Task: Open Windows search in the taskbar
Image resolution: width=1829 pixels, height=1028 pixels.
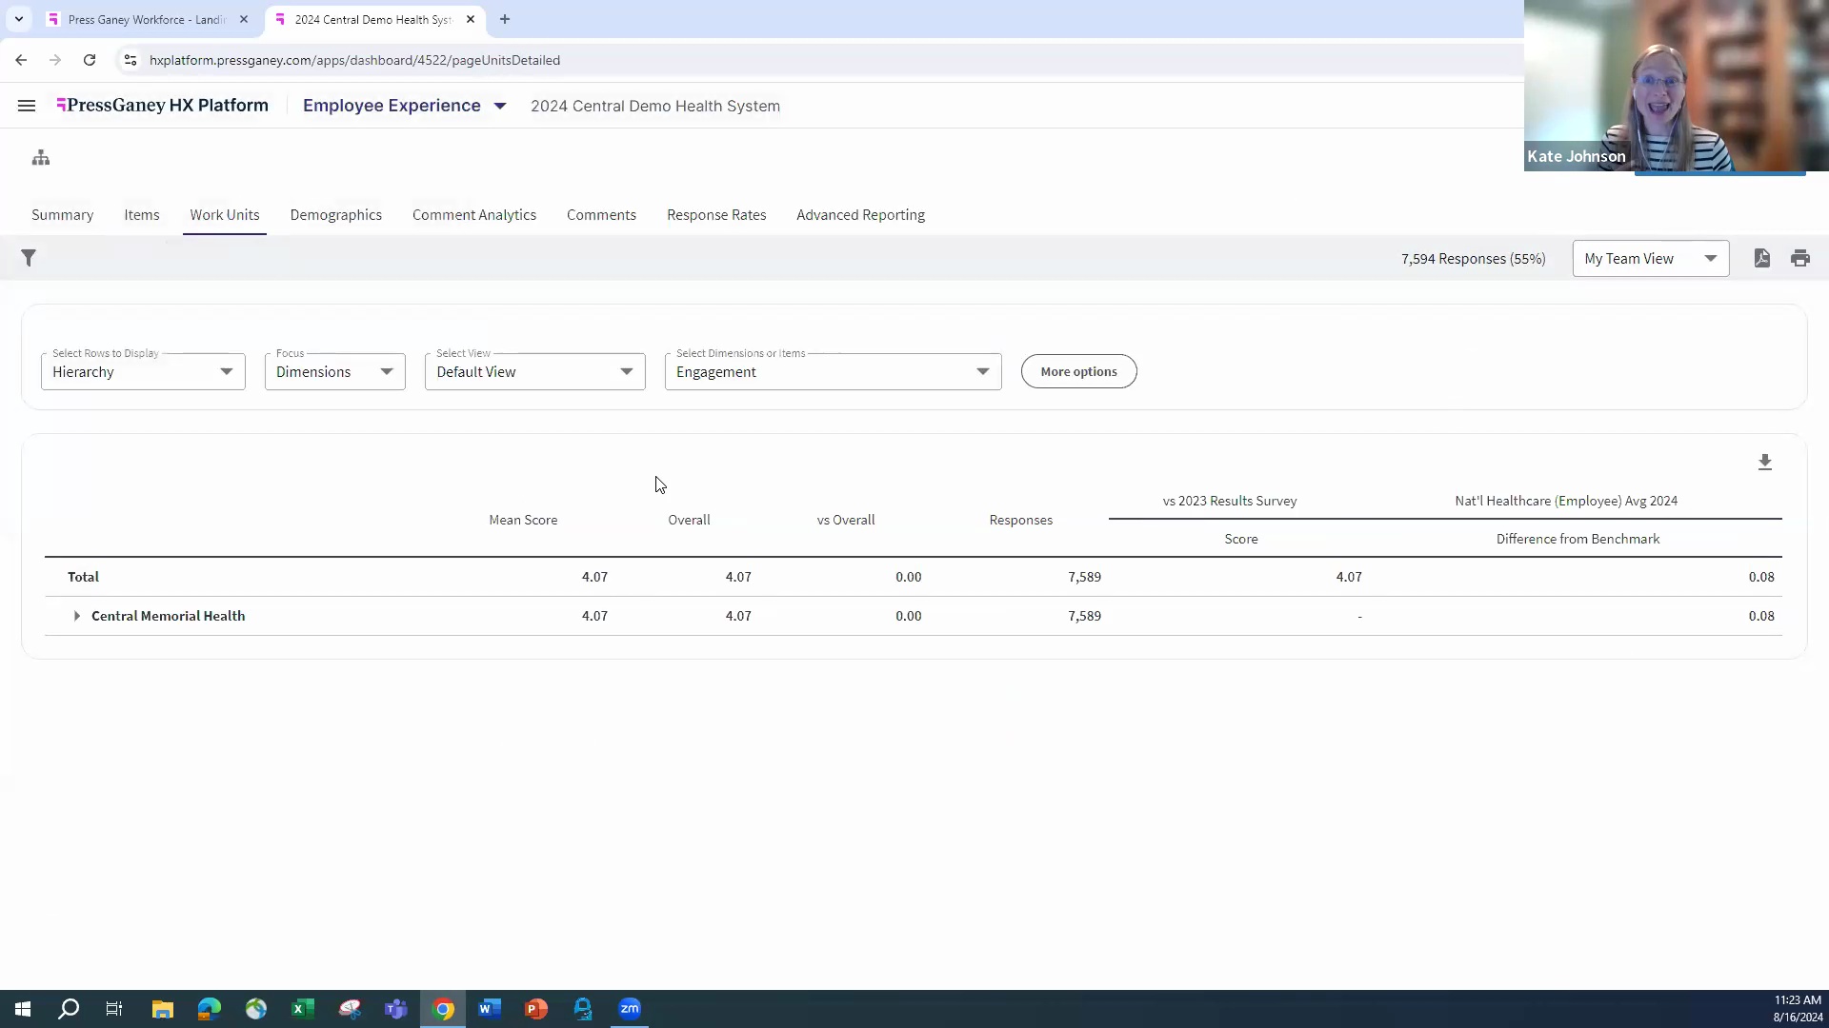Action: pos(68,1008)
